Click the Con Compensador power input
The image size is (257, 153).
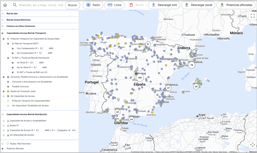pos(43,48)
